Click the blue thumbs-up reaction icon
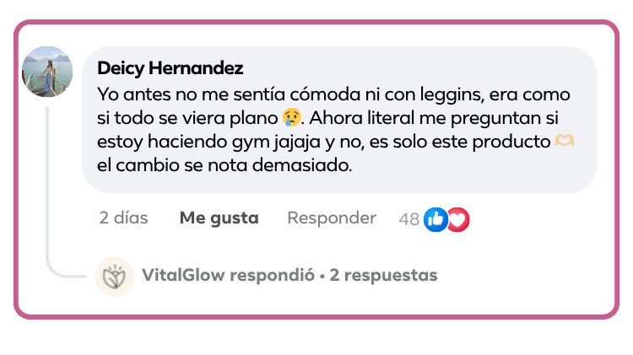Image resolution: width=633 pixels, height=355 pixels. coord(436,219)
